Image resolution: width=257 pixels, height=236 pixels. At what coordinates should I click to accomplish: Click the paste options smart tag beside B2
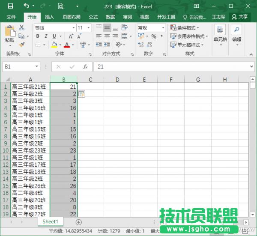[x=81, y=94]
